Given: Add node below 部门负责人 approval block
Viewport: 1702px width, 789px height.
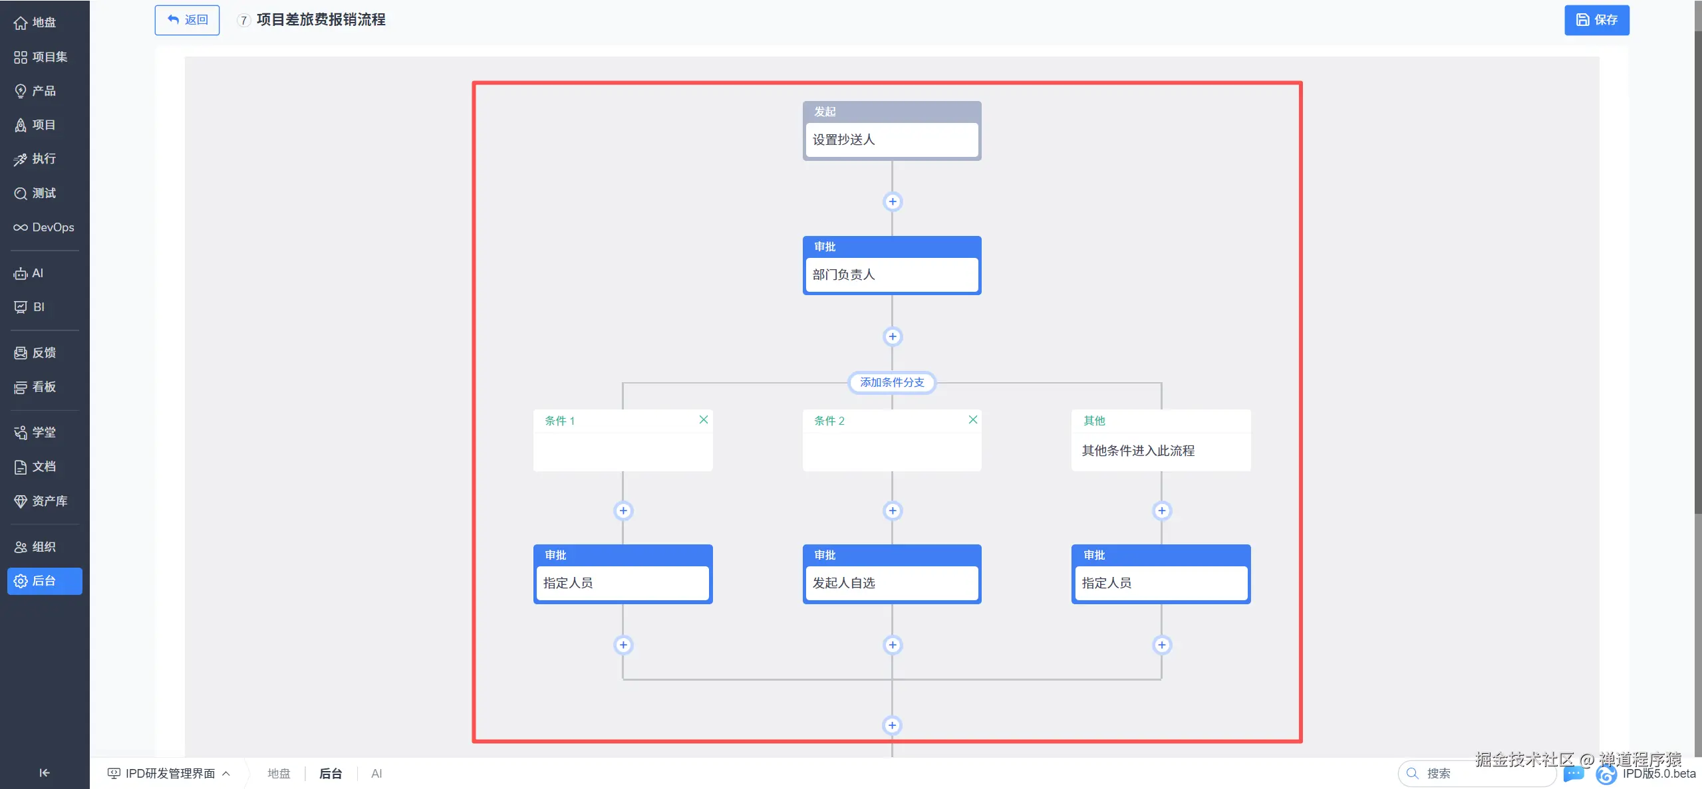Looking at the screenshot, I should (x=892, y=336).
